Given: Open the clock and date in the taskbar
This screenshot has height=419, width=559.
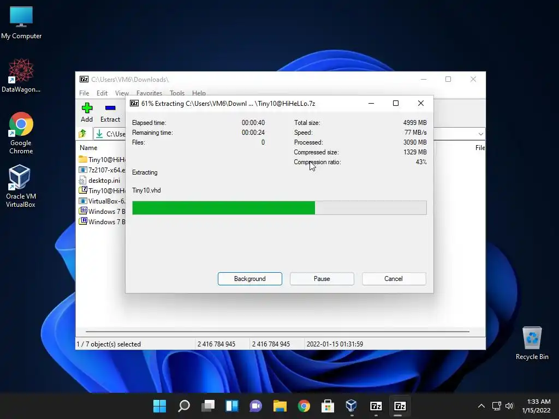Looking at the screenshot, I should 536,406.
